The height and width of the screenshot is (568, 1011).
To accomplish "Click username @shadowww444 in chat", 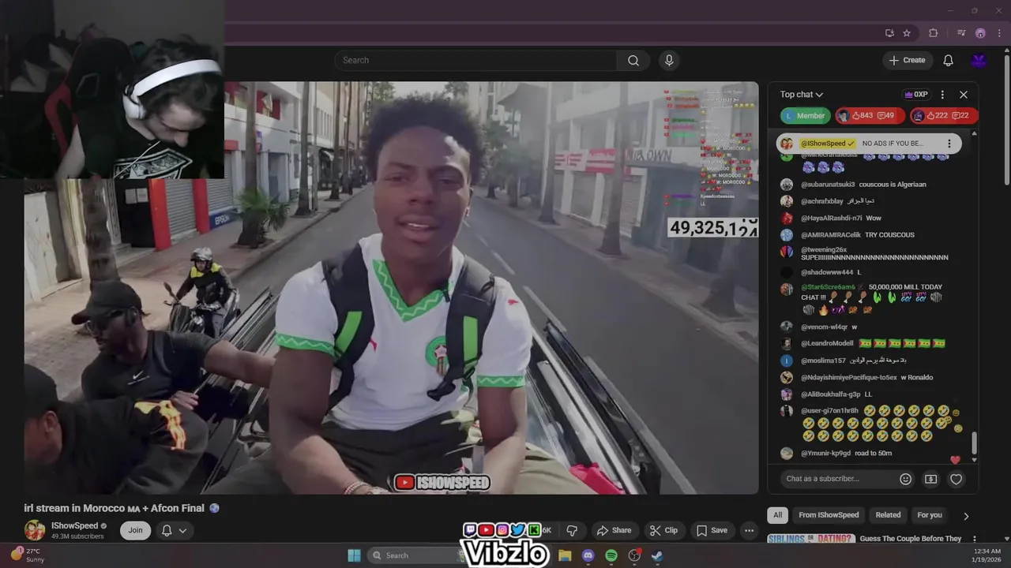I will [827, 272].
